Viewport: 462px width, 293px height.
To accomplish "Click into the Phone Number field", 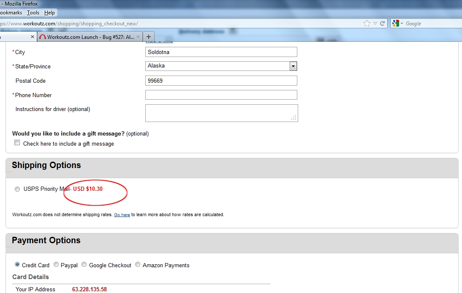I will click(221, 95).
